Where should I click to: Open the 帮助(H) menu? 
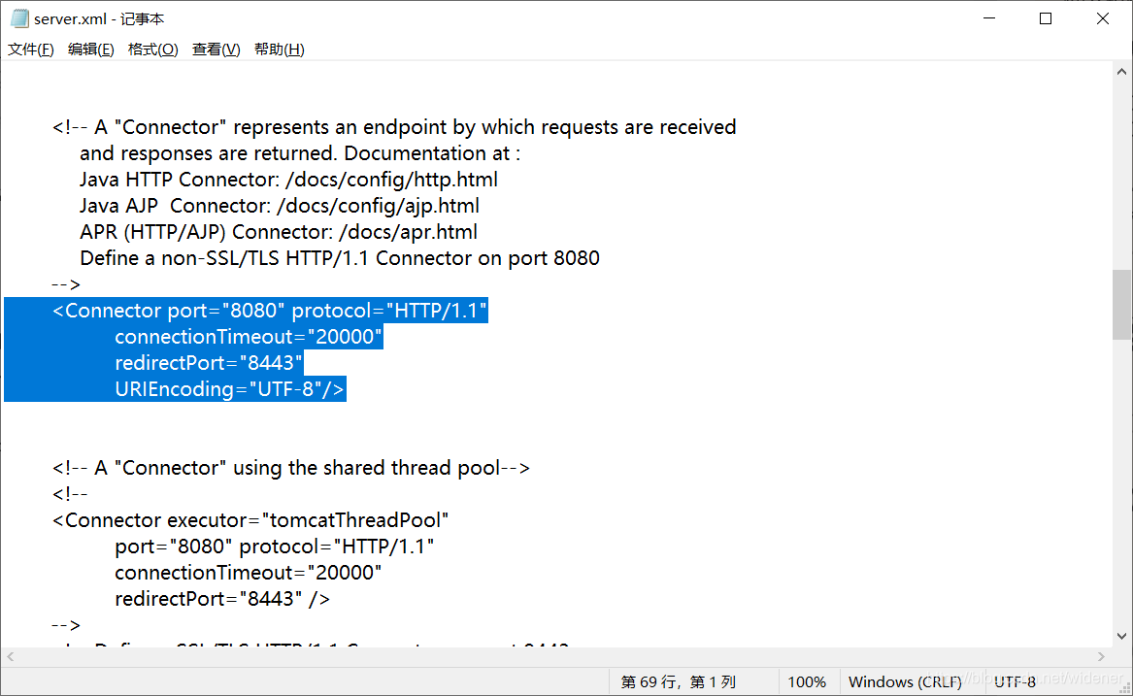pos(279,50)
